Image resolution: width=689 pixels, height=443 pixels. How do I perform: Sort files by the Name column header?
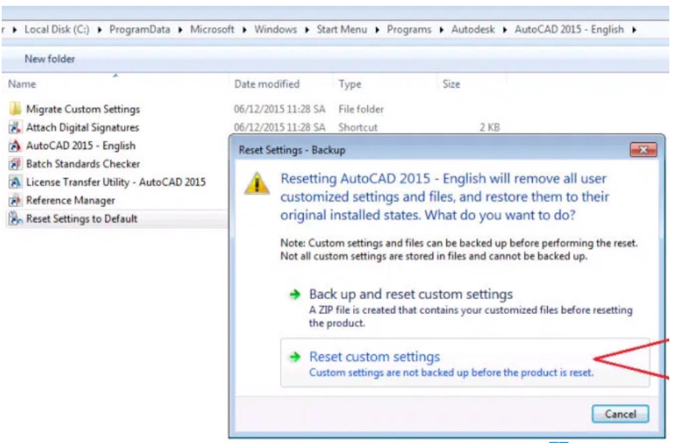[x=22, y=84]
